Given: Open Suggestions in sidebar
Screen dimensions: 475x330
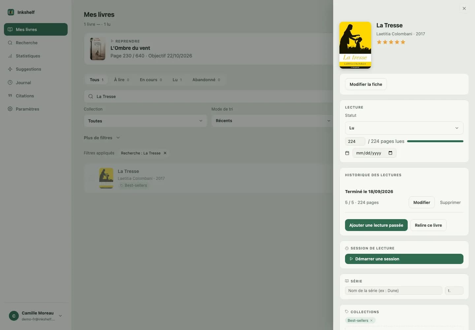Looking at the screenshot, I should pyautogui.click(x=36, y=69).
